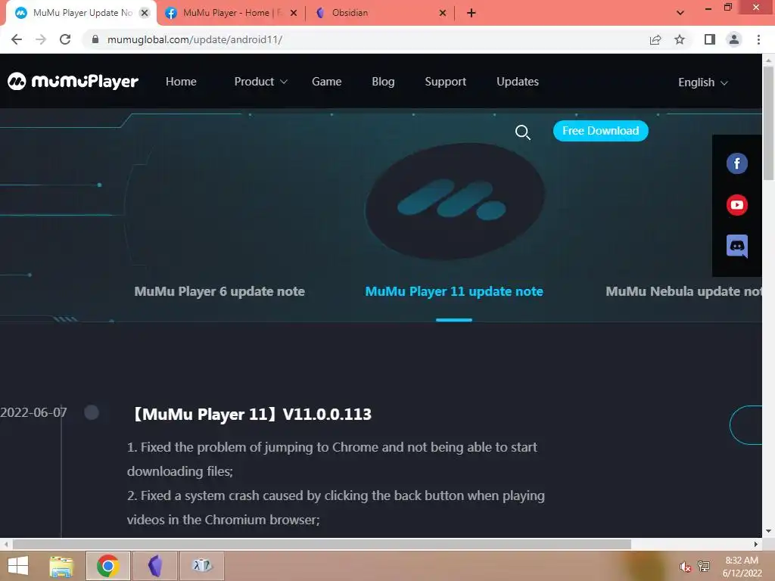Open Chrome three-dot menu
The image size is (775, 581).
[x=758, y=39]
